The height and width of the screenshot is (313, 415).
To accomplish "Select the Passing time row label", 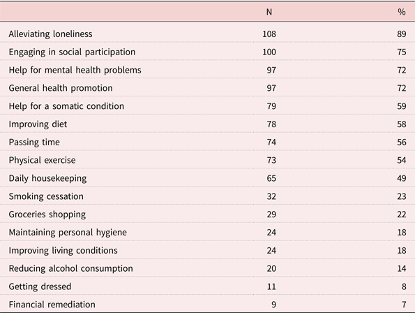I will (x=34, y=142).
